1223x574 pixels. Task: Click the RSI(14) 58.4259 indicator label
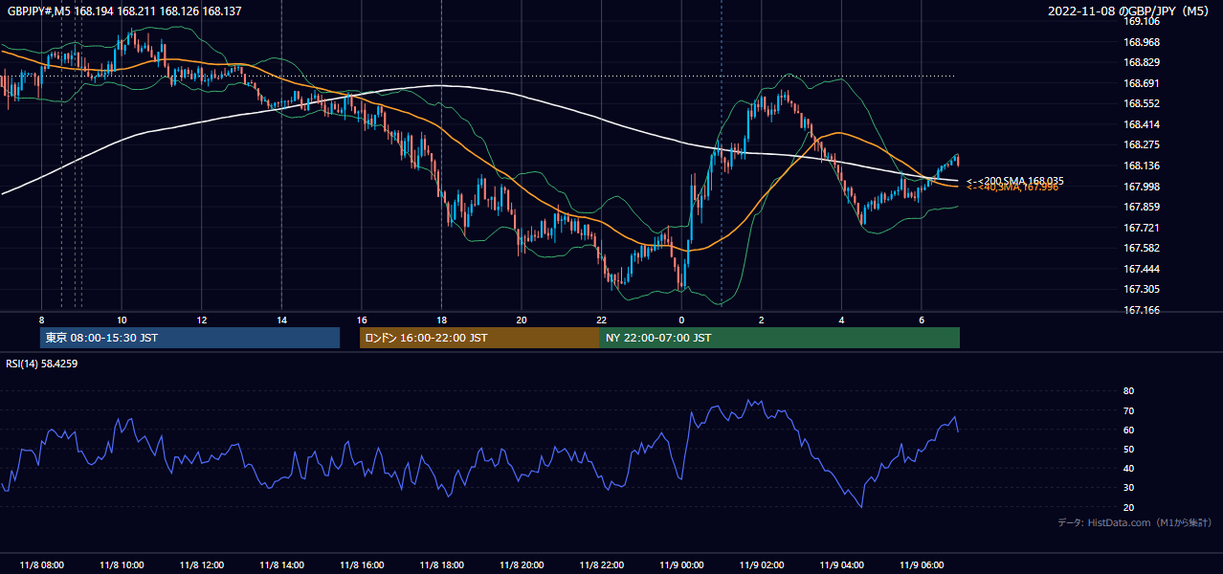pos(42,364)
